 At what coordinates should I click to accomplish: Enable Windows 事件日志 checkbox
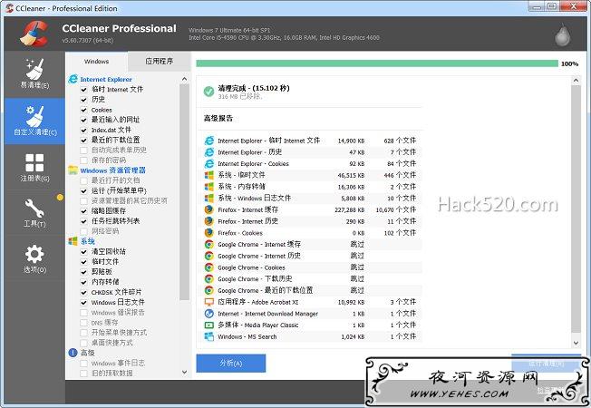(x=84, y=364)
